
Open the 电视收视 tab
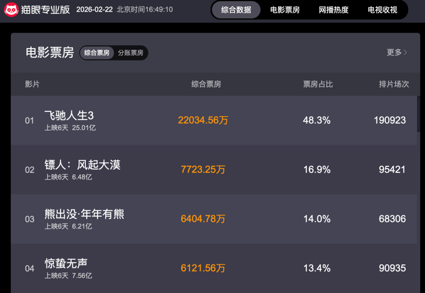382,10
